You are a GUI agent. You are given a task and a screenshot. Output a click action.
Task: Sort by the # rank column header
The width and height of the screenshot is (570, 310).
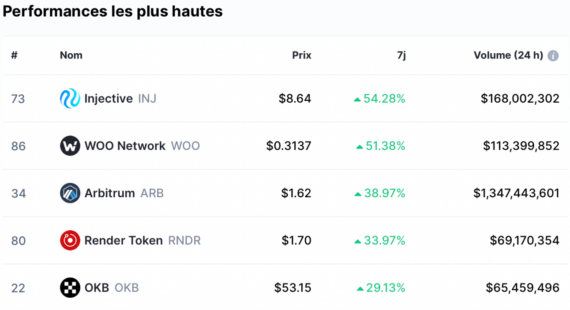[x=14, y=55]
